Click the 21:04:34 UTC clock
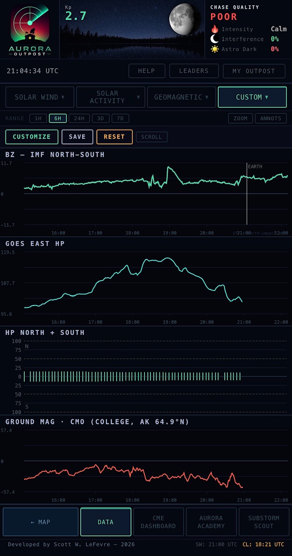This screenshot has height=556, width=292. [x=33, y=71]
